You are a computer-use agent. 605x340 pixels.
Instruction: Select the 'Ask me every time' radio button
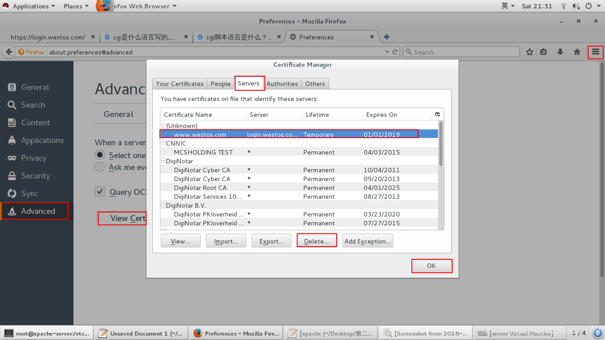[x=101, y=167]
